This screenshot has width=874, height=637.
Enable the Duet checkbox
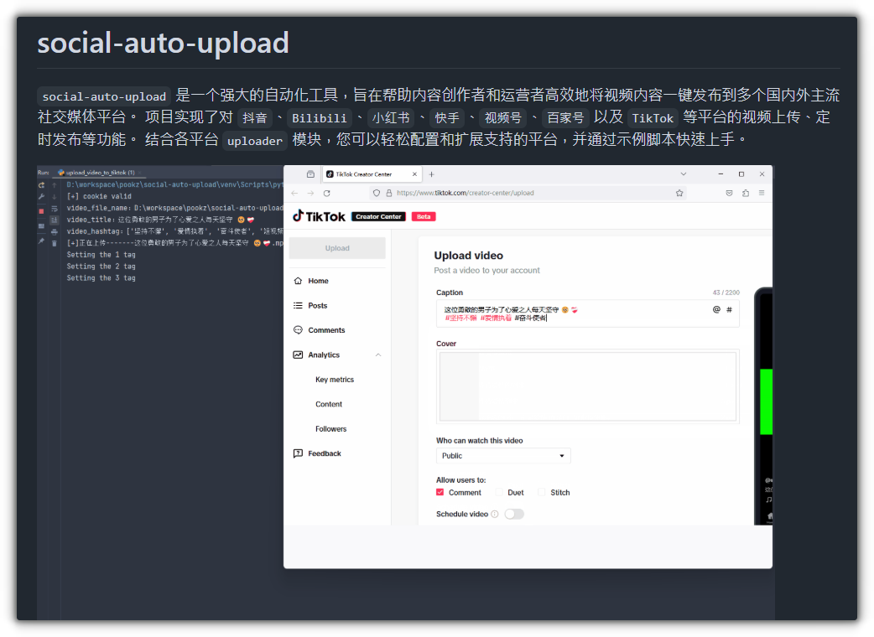(500, 492)
